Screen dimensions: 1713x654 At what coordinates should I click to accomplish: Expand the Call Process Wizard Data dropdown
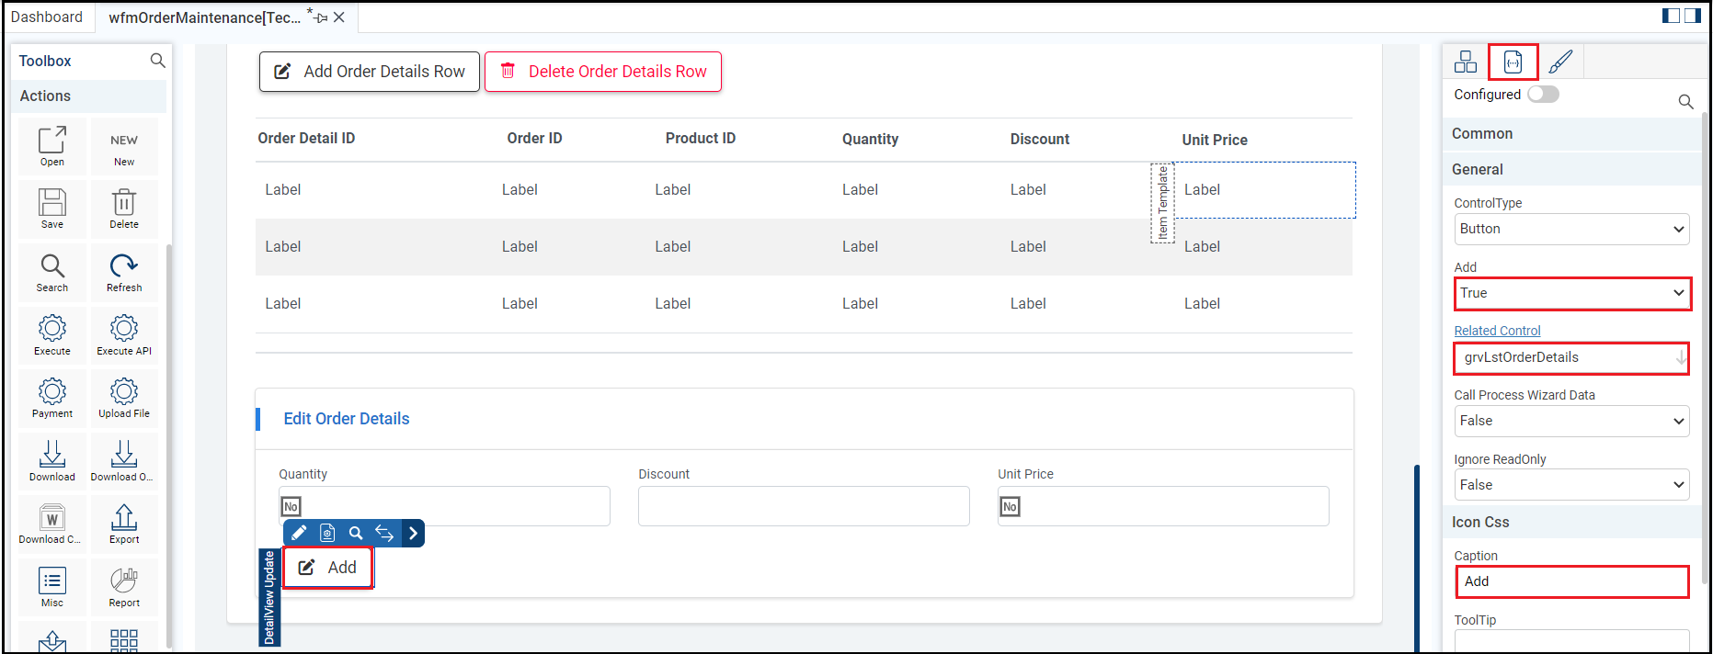coord(1571,421)
